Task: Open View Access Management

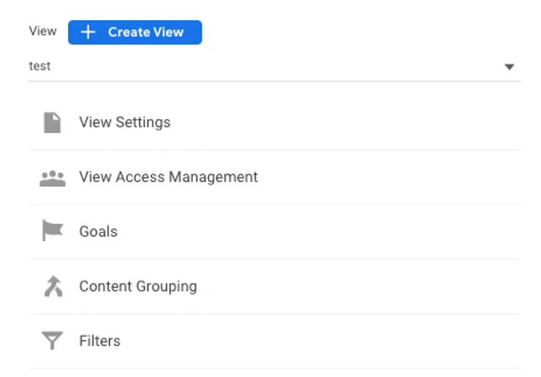Action: pyautogui.click(x=275, y=177)
